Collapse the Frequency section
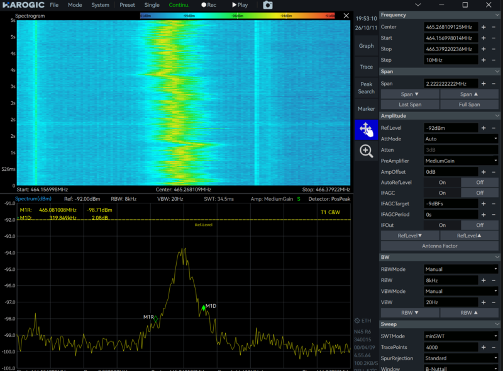The image size is (503, 371). (x=497, y=15)
